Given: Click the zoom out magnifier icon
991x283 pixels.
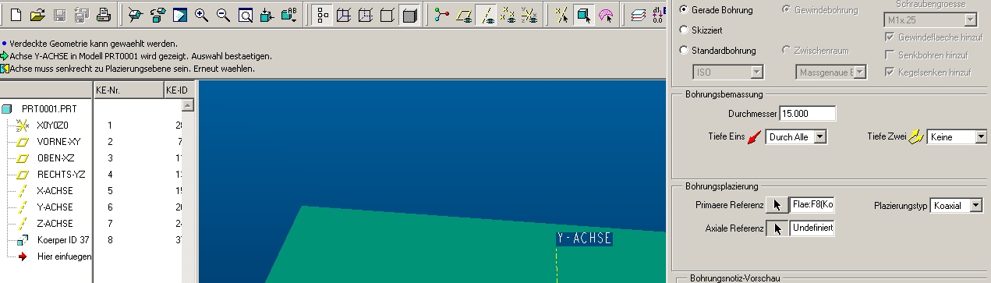Looking at the screenshot, I should tap(223, 14).
